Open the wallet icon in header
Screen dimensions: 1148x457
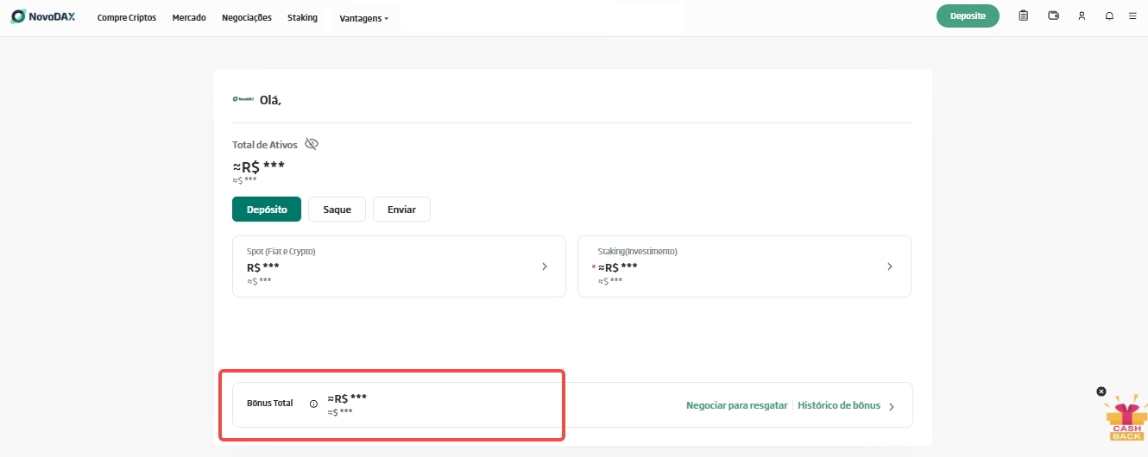[x=1053, y=16]
